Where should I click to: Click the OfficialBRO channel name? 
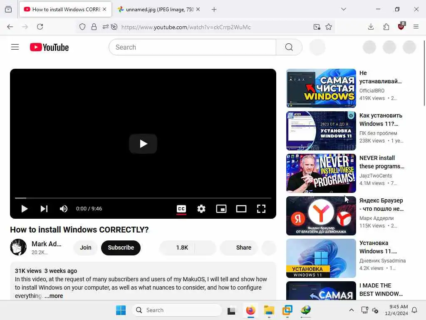pos(372,90)
